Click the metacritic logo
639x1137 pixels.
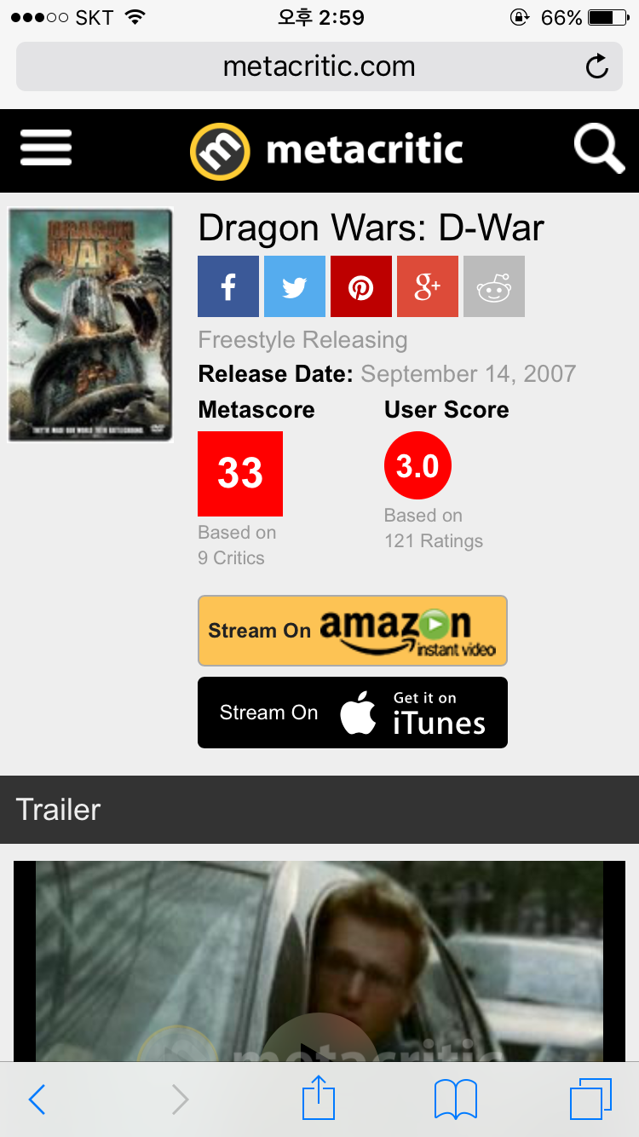tap(326, 151)
